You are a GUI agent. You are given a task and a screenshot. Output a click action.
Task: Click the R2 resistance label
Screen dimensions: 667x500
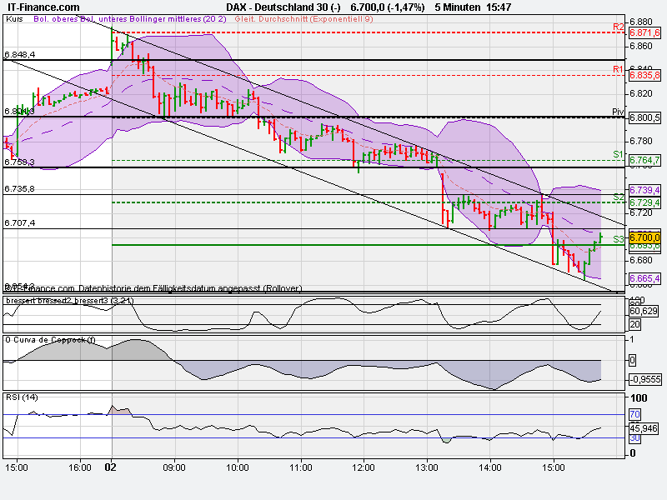tap(618, 27)
